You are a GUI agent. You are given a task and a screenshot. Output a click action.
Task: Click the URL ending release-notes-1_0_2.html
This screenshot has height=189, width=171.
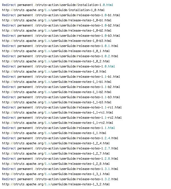tap(56, 61)
